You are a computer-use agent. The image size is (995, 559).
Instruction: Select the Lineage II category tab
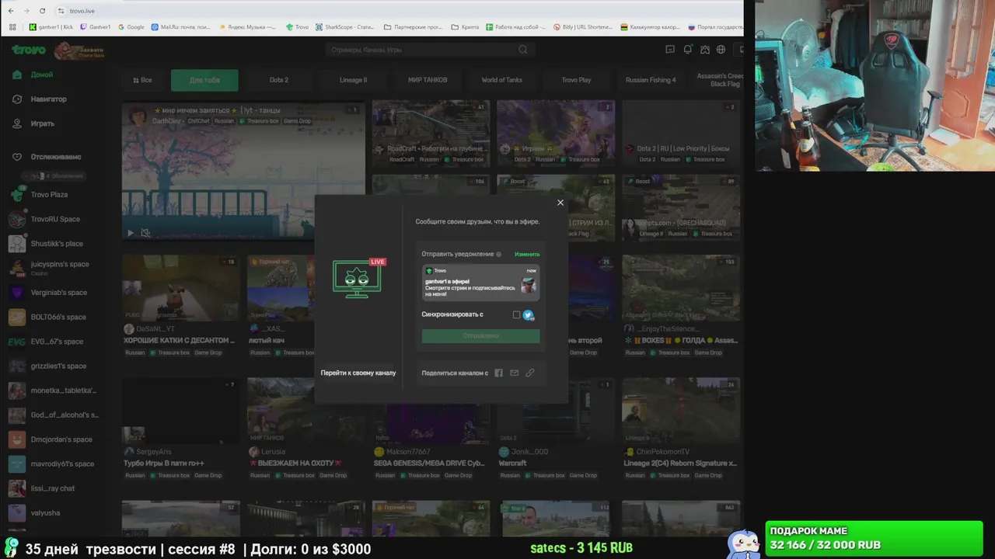(353, 80)
